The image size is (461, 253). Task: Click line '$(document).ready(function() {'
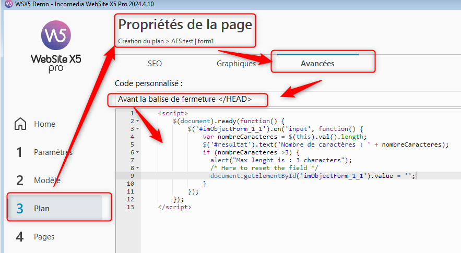click(x=229, y=121)
